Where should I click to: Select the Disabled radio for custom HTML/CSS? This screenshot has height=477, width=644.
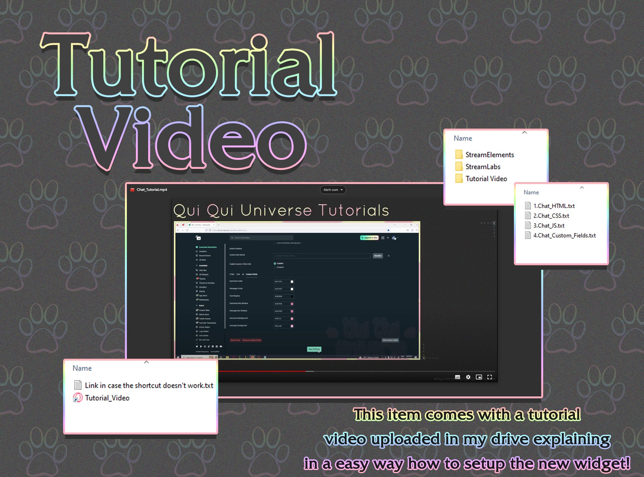[275, 267]
